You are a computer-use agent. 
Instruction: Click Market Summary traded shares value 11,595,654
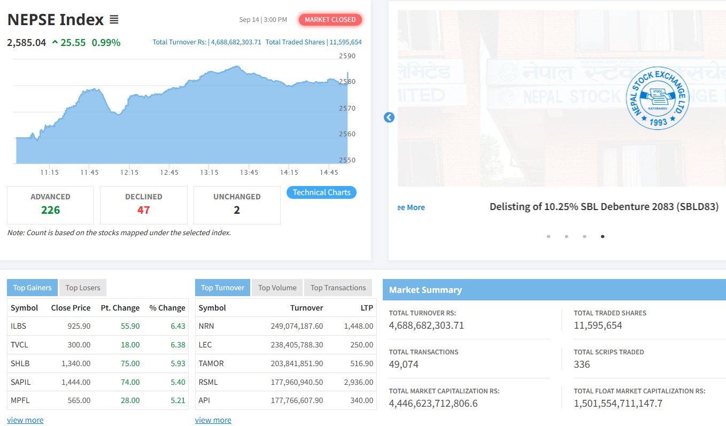tap(598, 326)
